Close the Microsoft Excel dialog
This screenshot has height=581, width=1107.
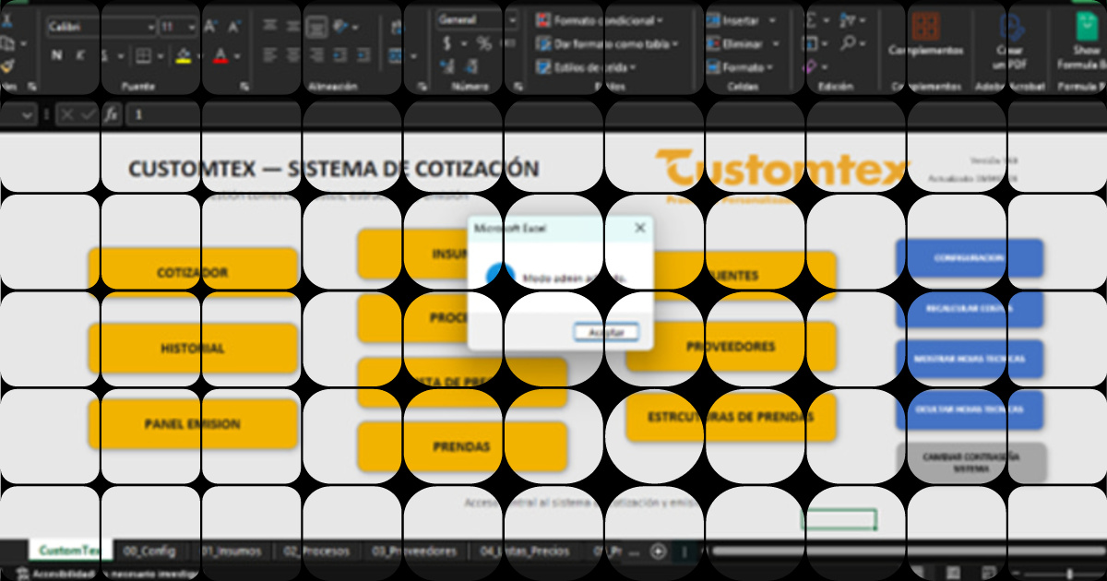639,228
